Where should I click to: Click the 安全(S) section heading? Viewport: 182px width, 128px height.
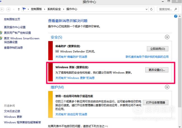pyautogui.click(x=56, y=37)
